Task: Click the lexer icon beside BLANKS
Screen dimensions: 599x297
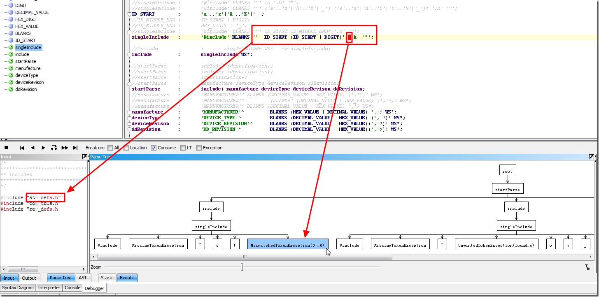Action: pyautogui.click(x=11, y=33)
